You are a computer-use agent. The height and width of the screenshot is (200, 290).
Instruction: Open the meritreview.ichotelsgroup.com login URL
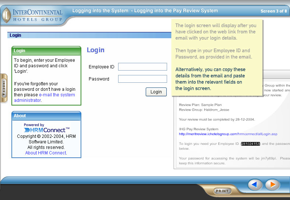coord(228,134)
